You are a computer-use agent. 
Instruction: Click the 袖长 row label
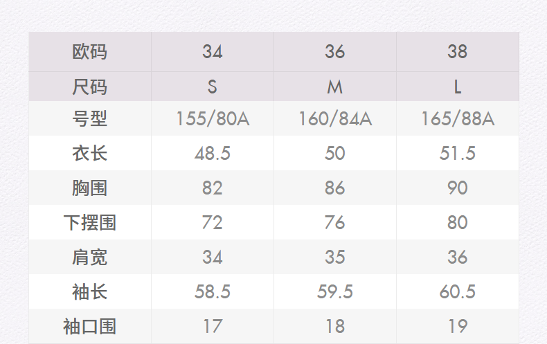pos(90,291)
